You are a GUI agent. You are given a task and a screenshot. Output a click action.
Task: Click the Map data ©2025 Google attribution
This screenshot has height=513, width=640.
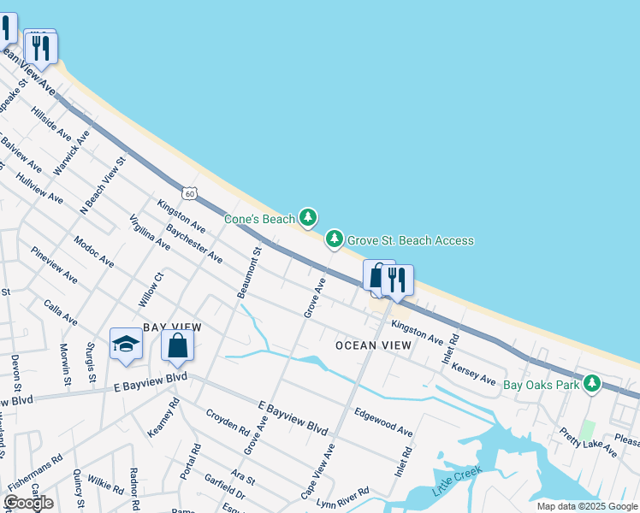point(588,506)
